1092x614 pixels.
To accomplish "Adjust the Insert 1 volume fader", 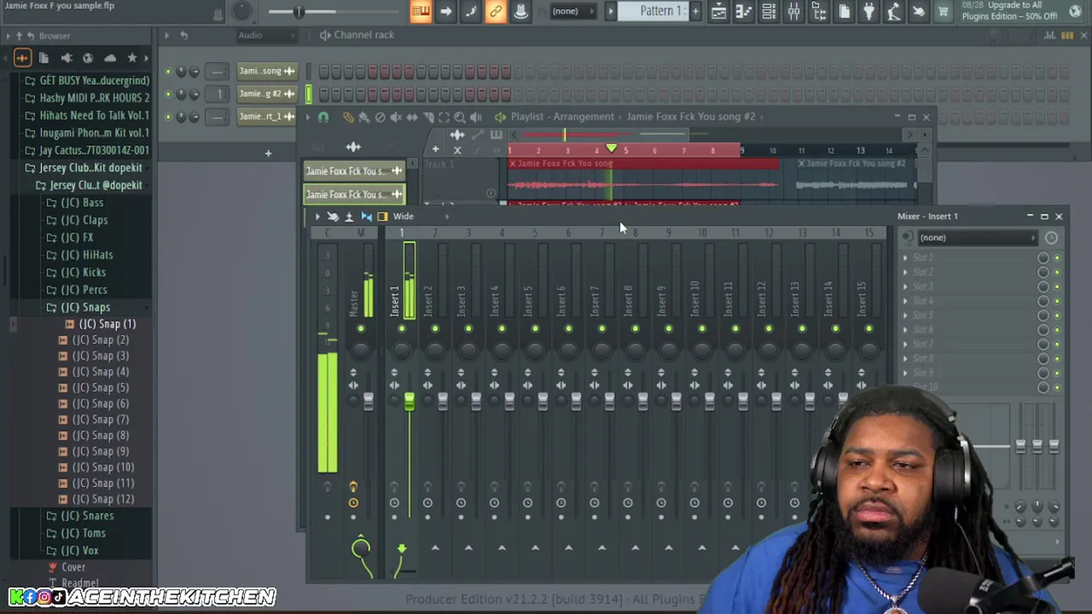I will [x=409, y=402].
